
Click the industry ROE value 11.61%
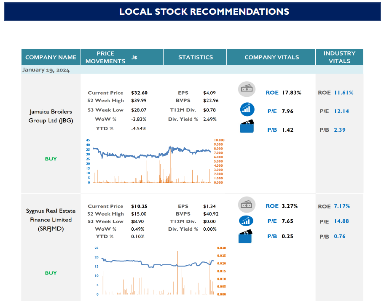point(344,93)
